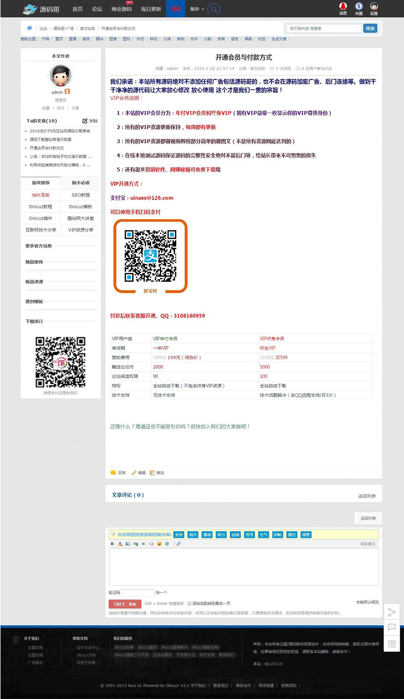
Task: Focus the 找不到内容 search input
Action: click(324, 28)
